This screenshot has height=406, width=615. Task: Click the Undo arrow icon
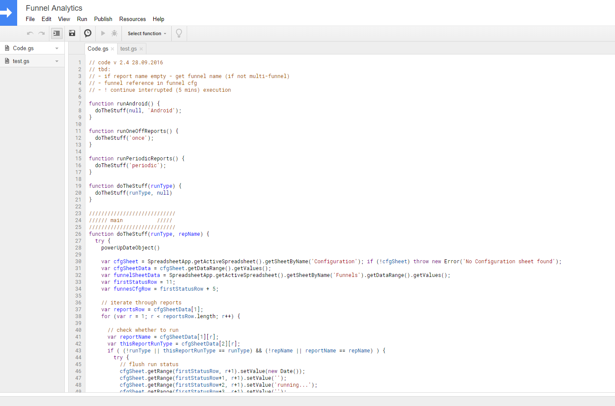tap(30, 33)
